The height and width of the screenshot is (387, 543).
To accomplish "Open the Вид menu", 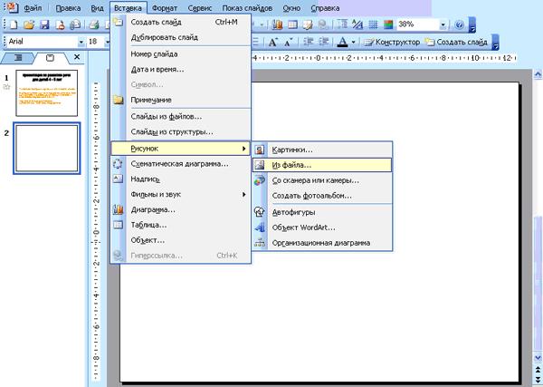I will [98, 8].
